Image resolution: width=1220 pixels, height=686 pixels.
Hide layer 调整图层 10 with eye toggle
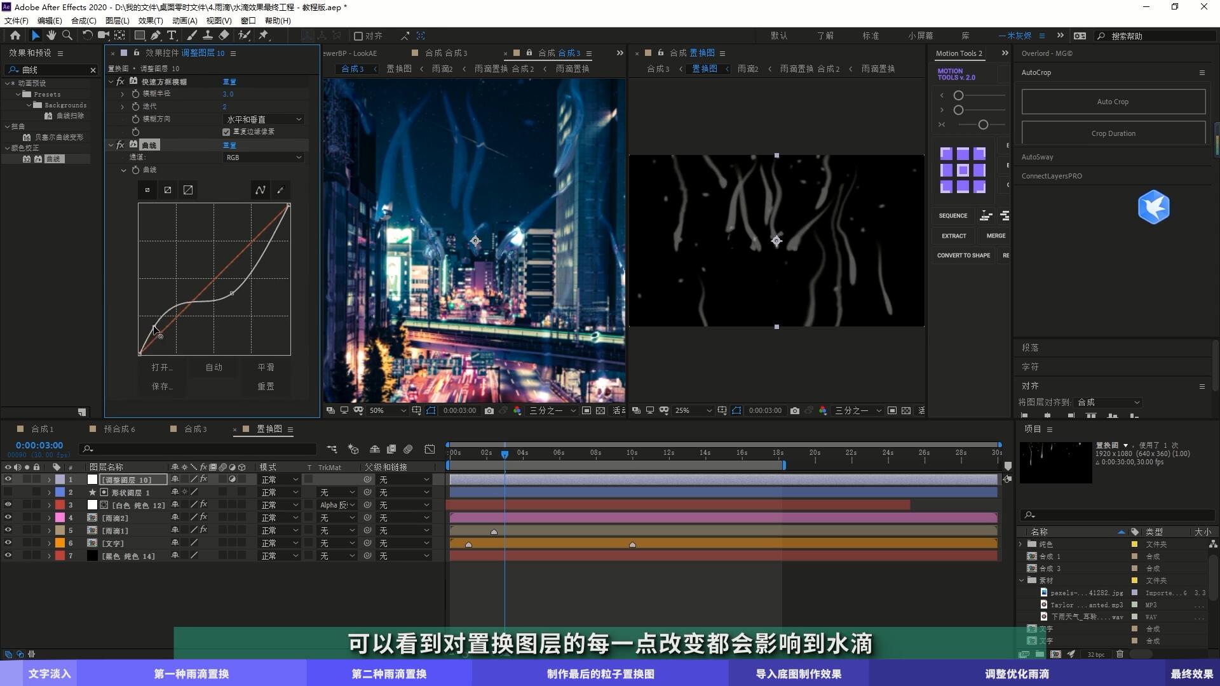8,480
